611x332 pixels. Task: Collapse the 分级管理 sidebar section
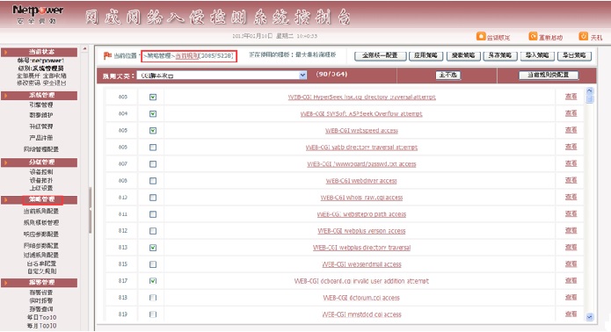click(39, 162)
